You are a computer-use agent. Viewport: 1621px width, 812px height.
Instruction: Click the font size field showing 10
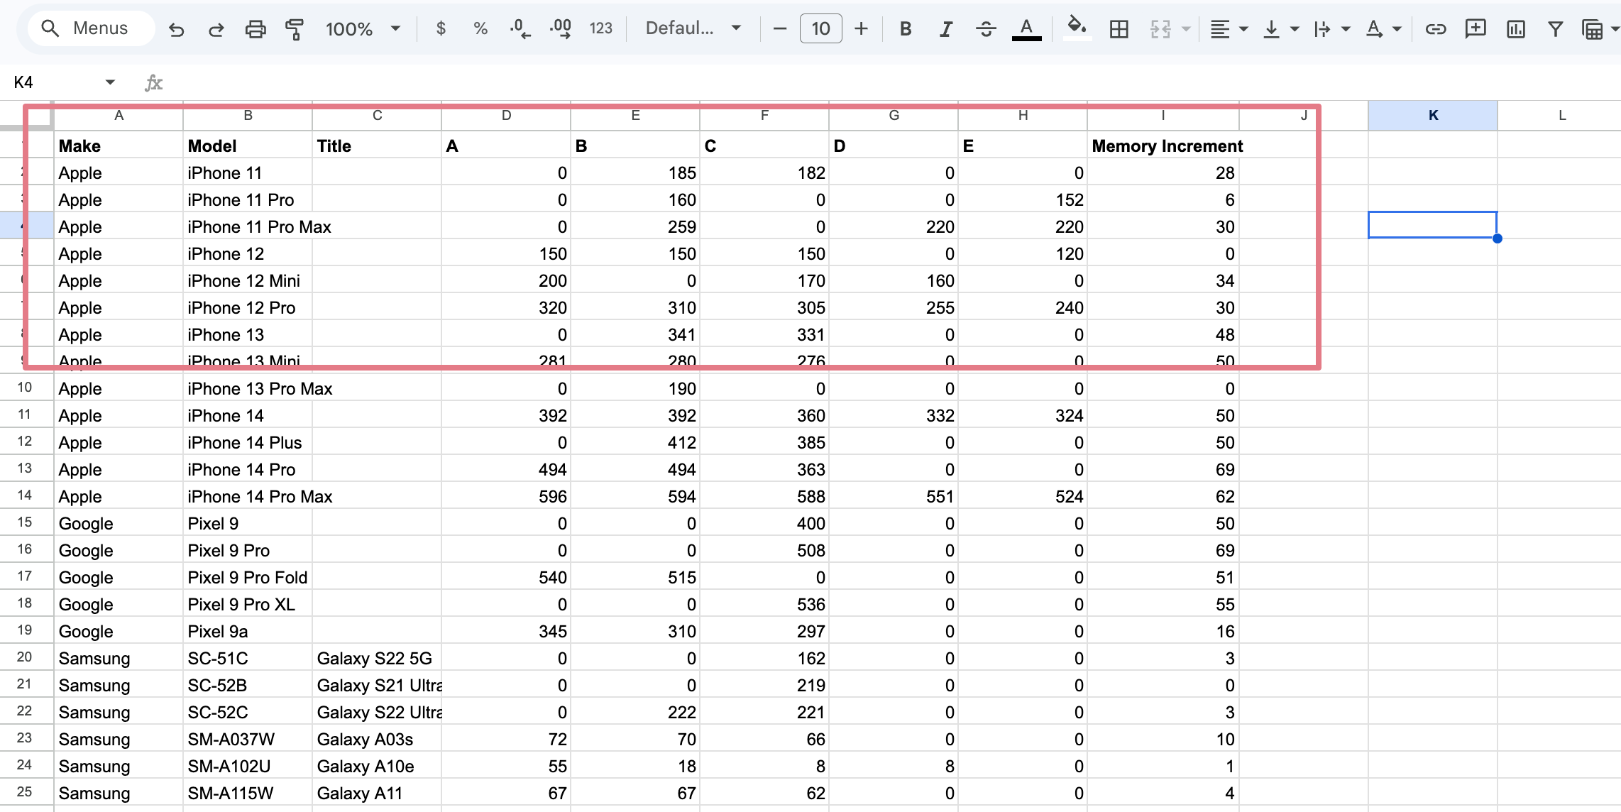click(821, 28)
